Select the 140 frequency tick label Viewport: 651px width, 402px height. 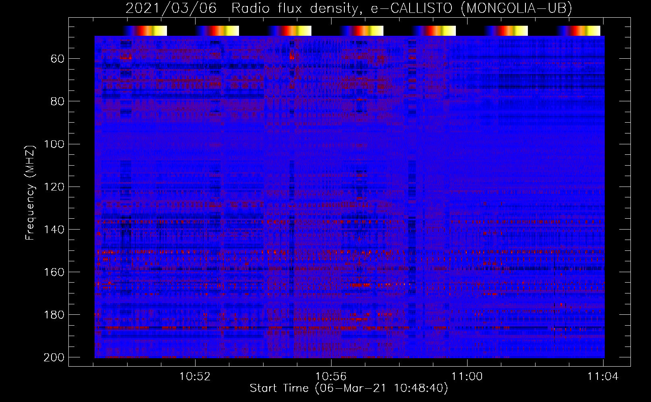point(54,229)
